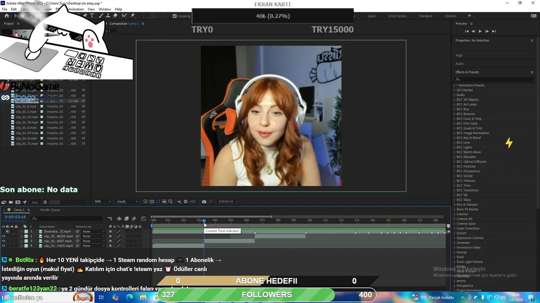Open the Help menu
The image size is (540, 303).
tap(119, 9)
